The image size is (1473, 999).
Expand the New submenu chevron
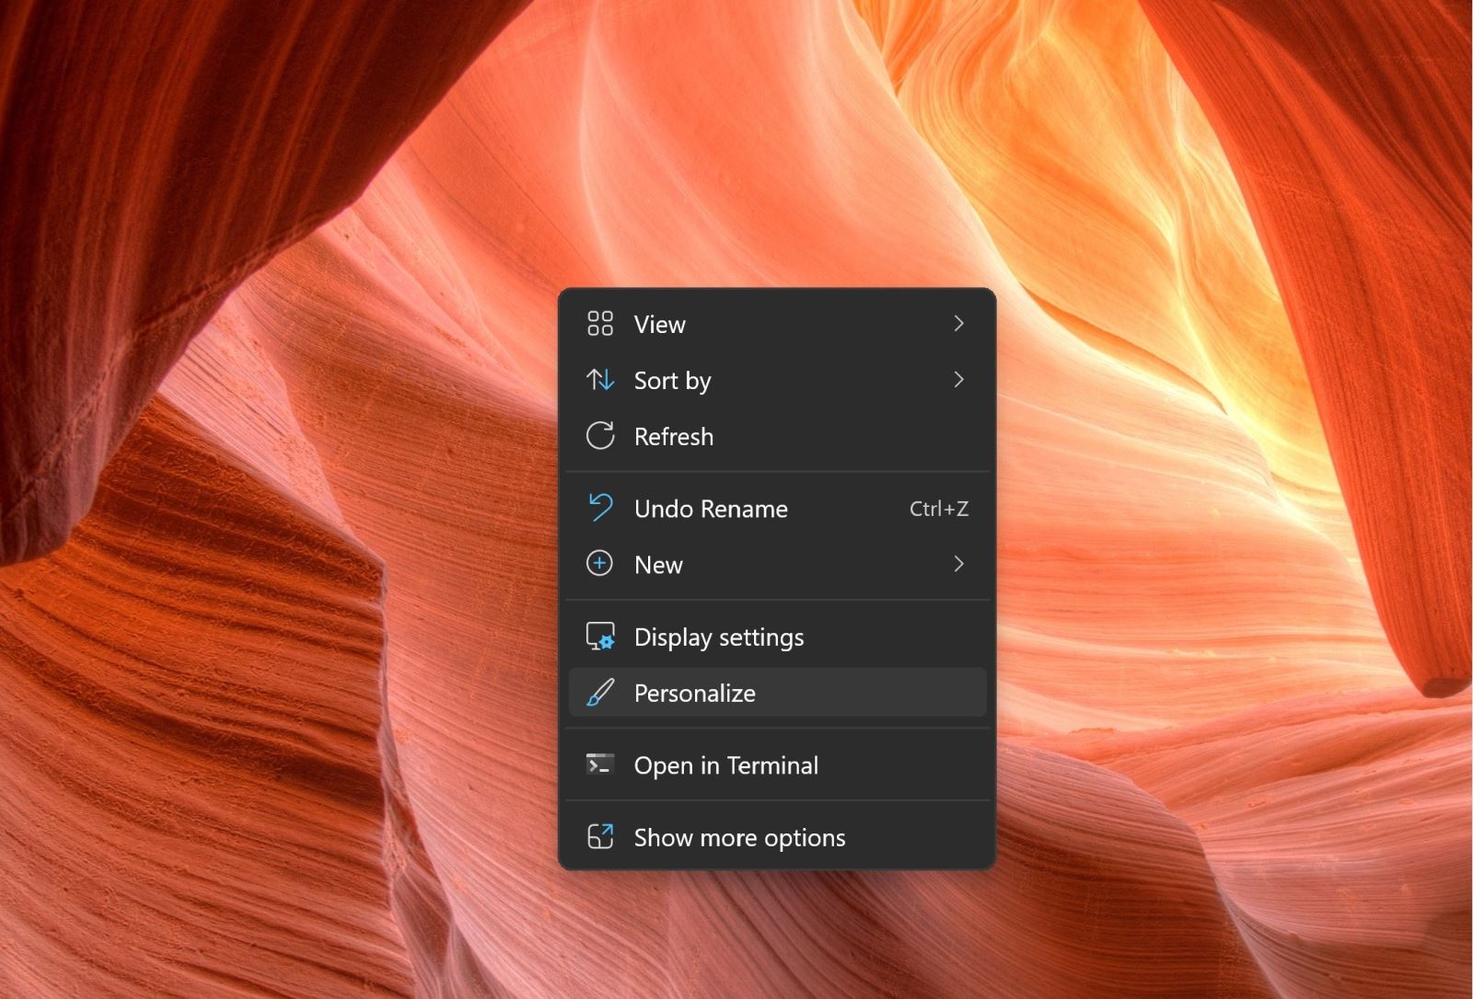pos(959,564)
